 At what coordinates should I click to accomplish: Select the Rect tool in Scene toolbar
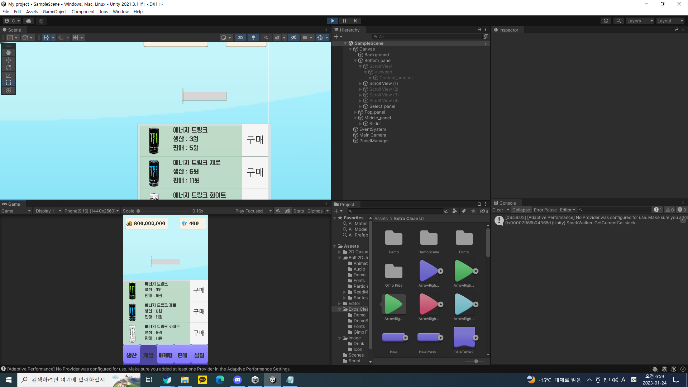[9, 83]
